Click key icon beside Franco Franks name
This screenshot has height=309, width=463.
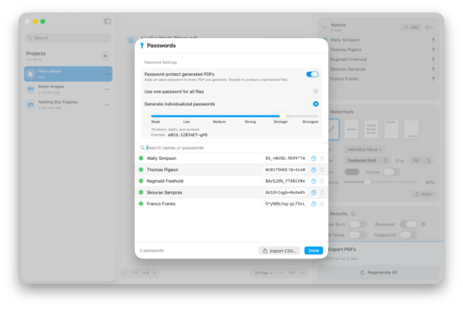point(434,79)
